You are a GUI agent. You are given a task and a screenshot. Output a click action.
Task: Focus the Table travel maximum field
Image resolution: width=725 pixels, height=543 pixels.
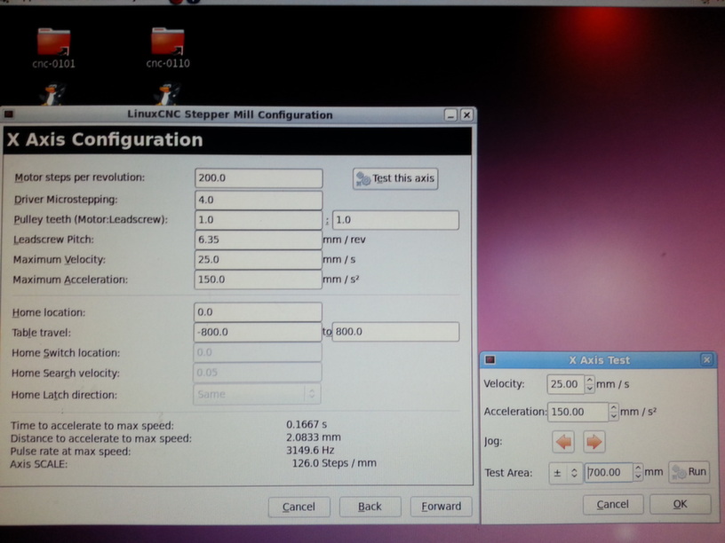click(395, 332)
